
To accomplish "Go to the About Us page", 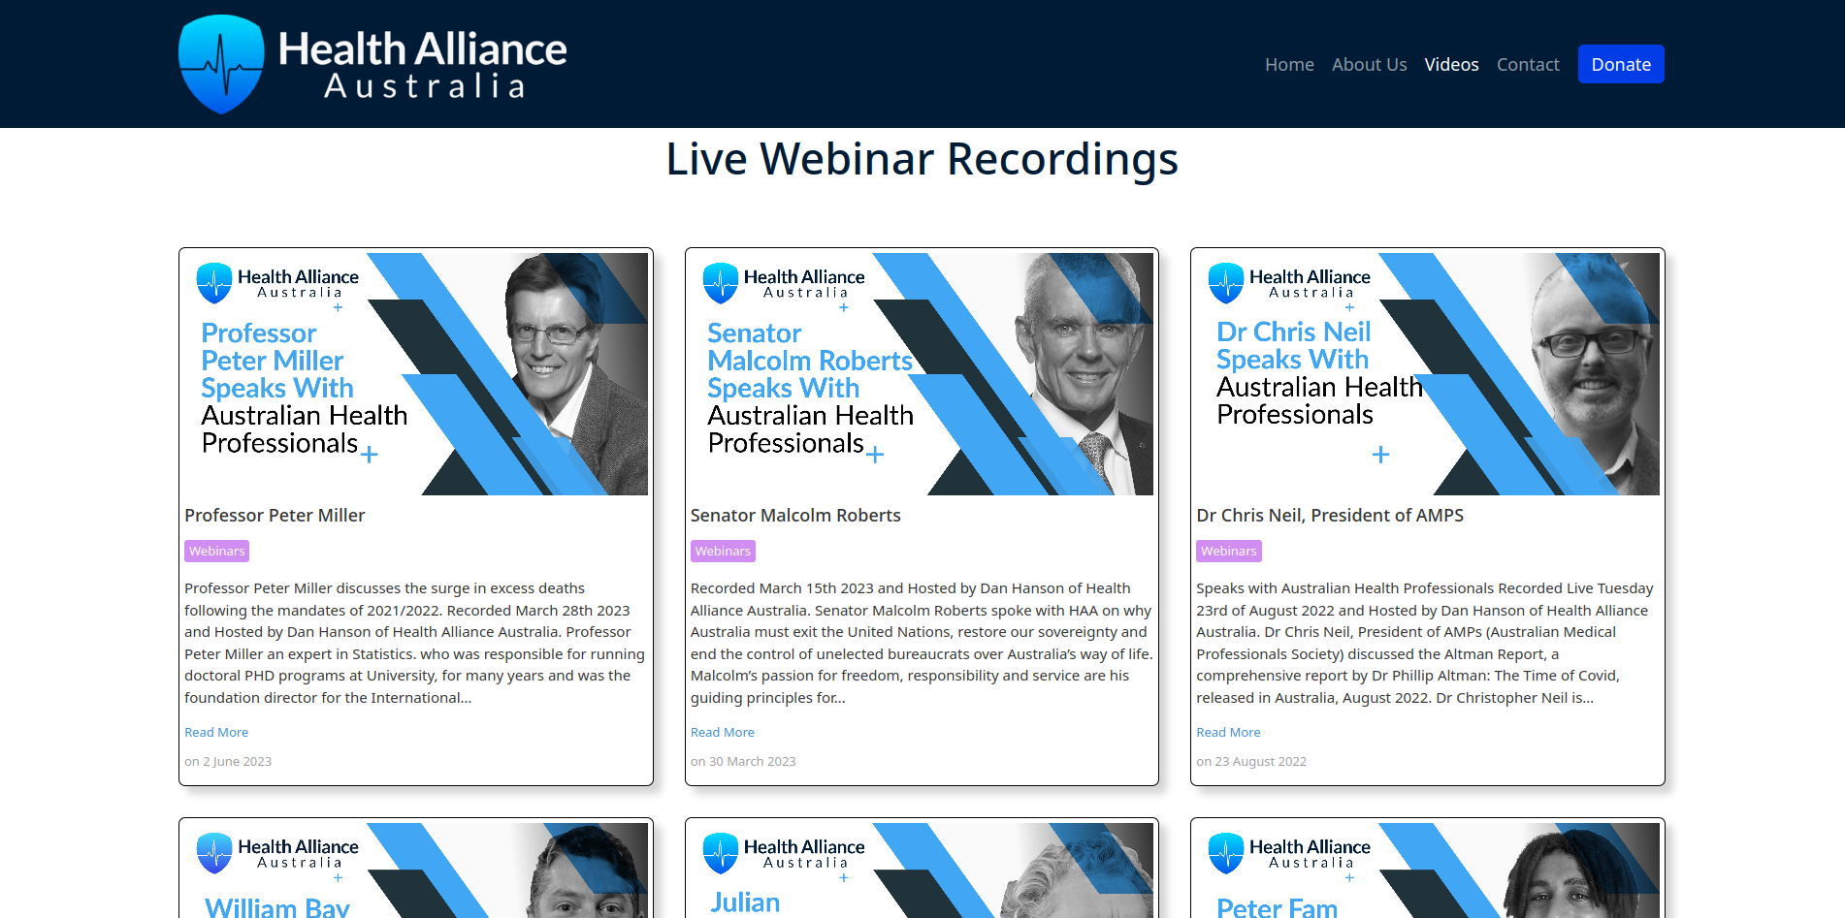I will (x=1369, y=65).
